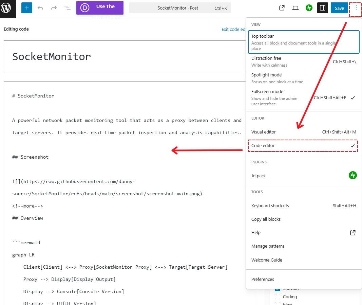Click the '```mermaid' code line
Image resolution: width=362 pixels, height=305 pixels.
click(x=26, y=243)
